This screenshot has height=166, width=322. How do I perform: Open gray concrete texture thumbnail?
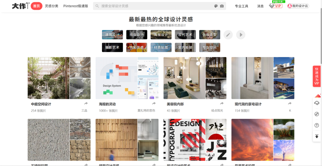click(49, 140)
